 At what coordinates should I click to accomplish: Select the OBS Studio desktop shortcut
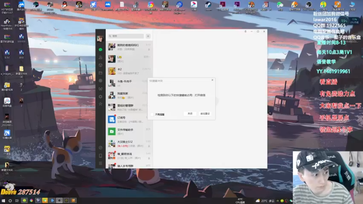pyautogui.click(x=309, y=6)
